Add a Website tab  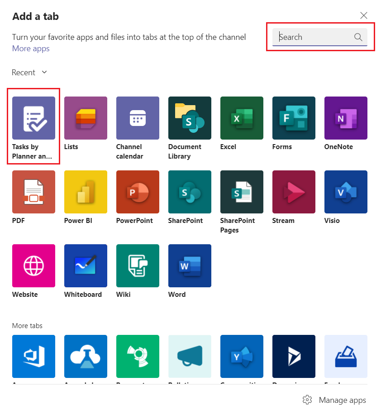pos(33,266)
